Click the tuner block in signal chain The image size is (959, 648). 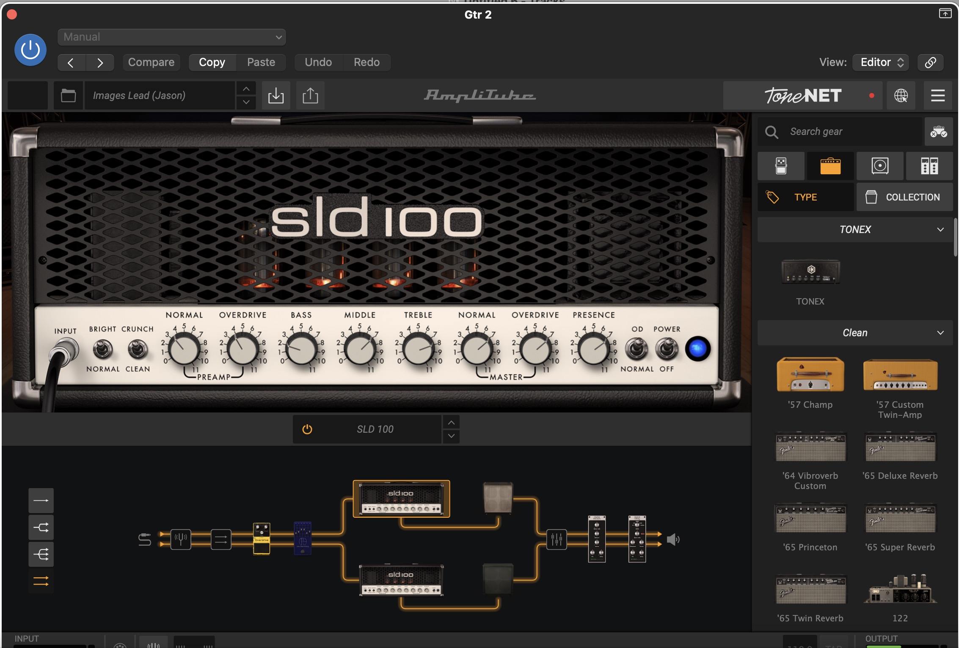181,539
